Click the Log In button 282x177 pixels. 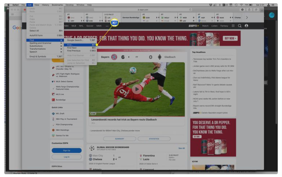67,157
